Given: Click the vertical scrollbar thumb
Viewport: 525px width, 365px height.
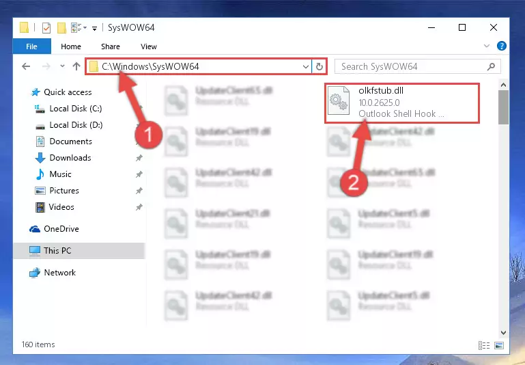Looking at the screenshot, I should [503, 107].
